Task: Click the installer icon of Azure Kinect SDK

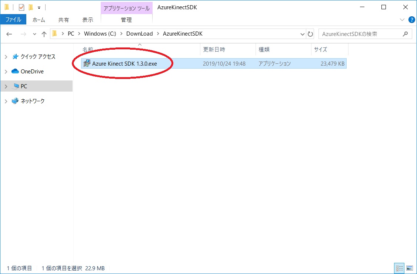Action: click(87, 64)
